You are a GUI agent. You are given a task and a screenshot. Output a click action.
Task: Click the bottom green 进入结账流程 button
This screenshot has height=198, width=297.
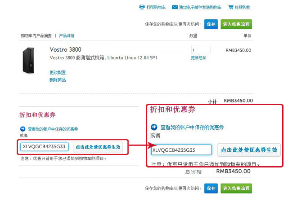coord(236,189)
